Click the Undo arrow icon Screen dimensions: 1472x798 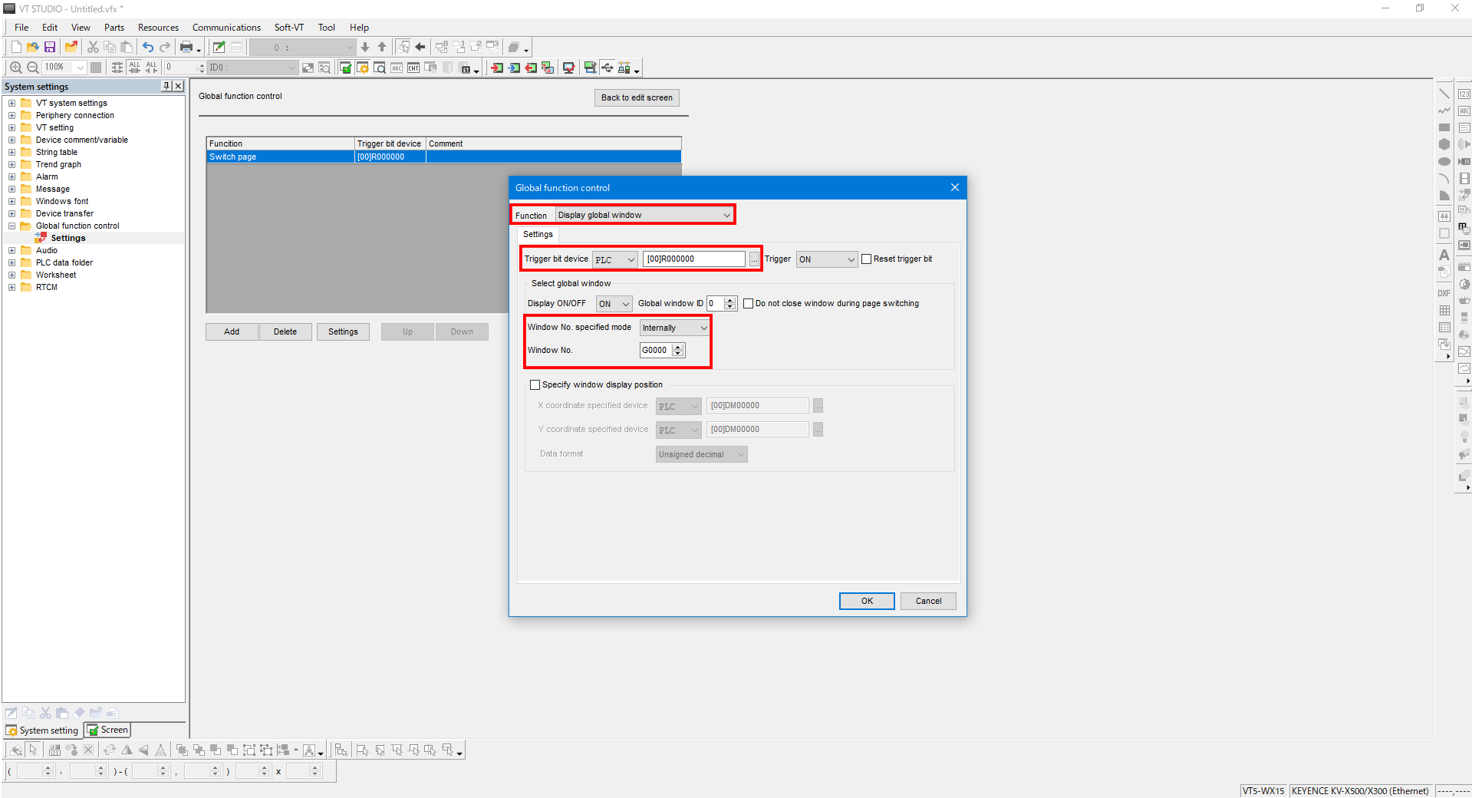(148, 48)
